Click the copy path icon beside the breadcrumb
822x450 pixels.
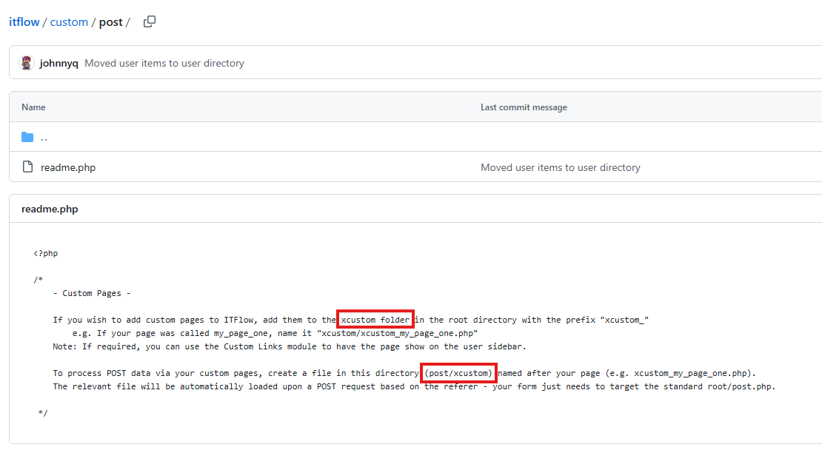point(150,21)
